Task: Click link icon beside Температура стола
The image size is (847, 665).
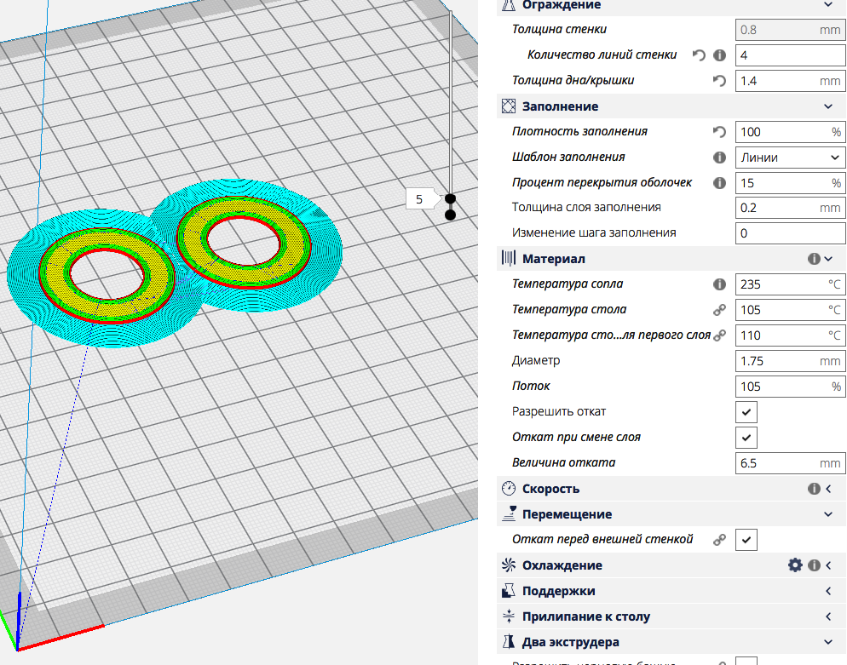Action: click(719, 310)
